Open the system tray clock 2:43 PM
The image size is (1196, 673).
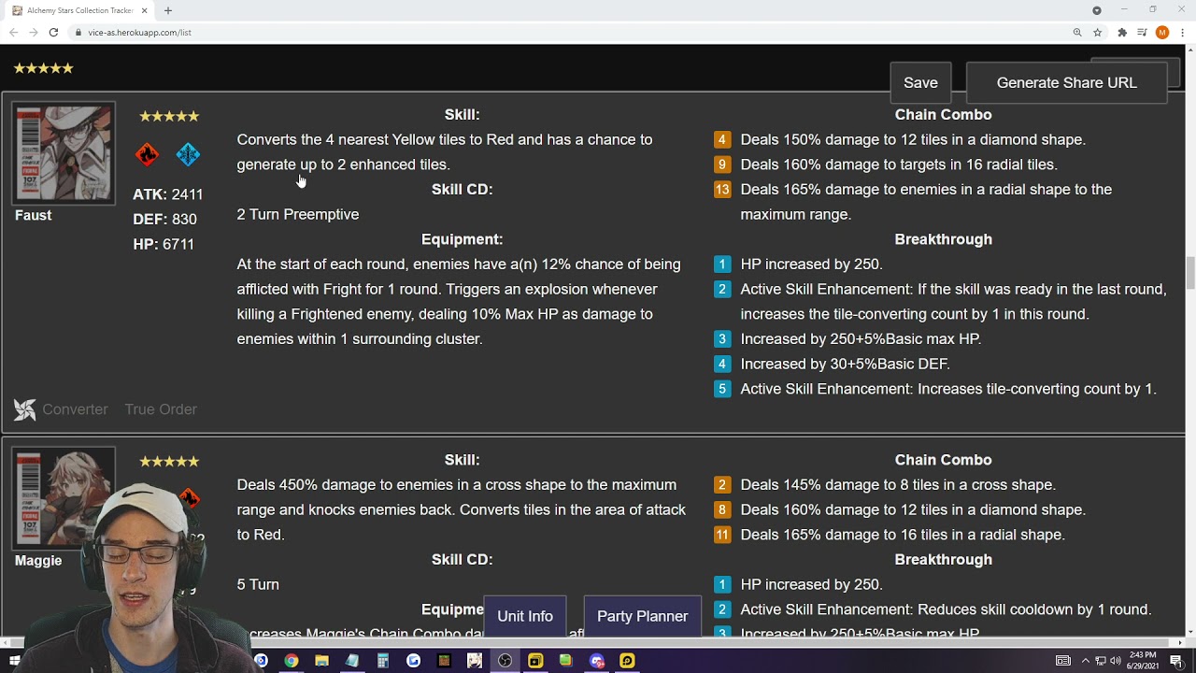click(x=1143, y=661)
